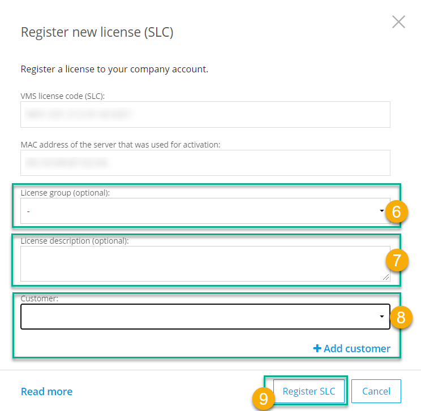421x411 pixels.
Task: Click the orange step 6 callout badge
Action: tap(397, 212)
